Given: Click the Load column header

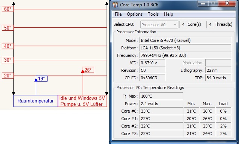Looking at the screenshot, I should coord(223,104).
